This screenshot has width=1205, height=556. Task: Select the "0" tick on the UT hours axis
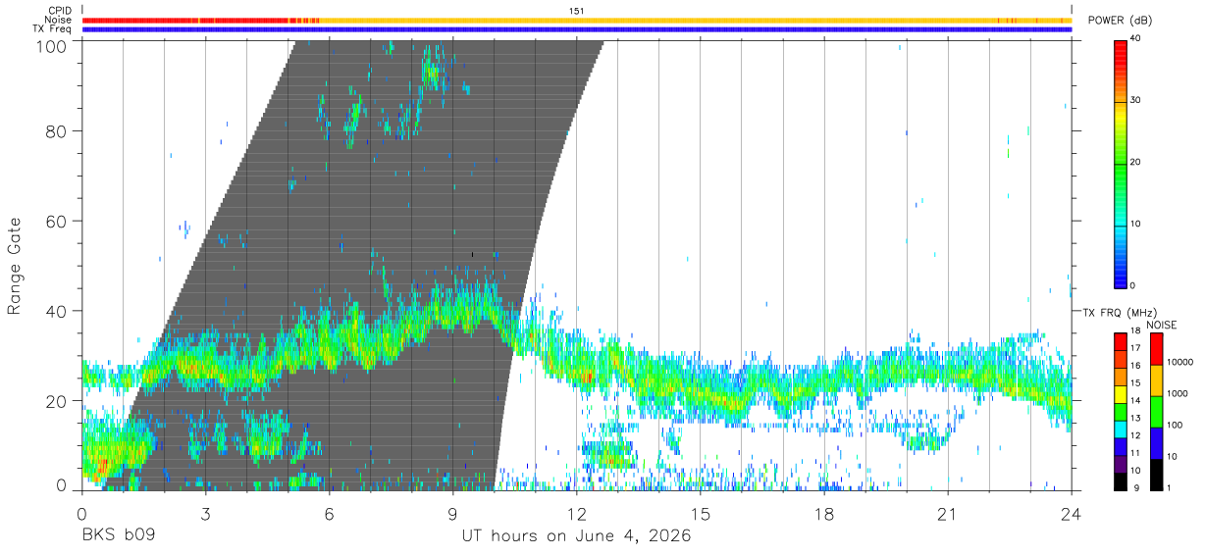tap(82, 514)
